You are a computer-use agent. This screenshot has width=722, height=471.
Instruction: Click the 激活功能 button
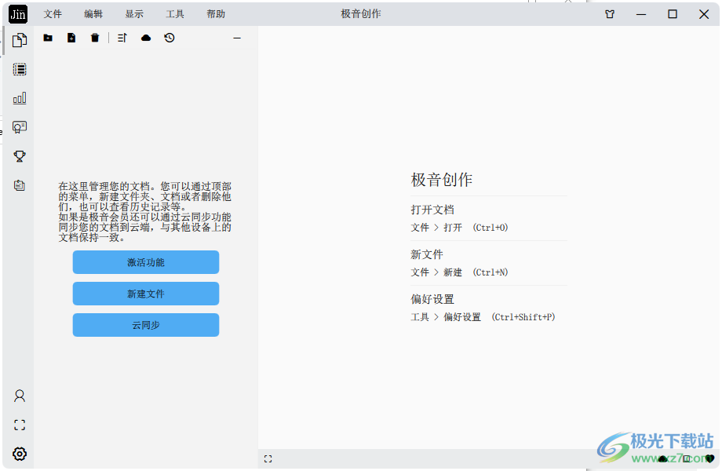coord(146,262)
